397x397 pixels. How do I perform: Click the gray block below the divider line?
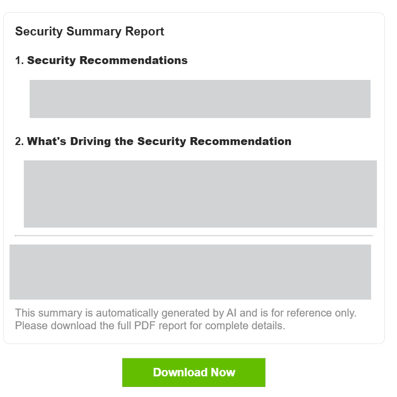point(190,272)
